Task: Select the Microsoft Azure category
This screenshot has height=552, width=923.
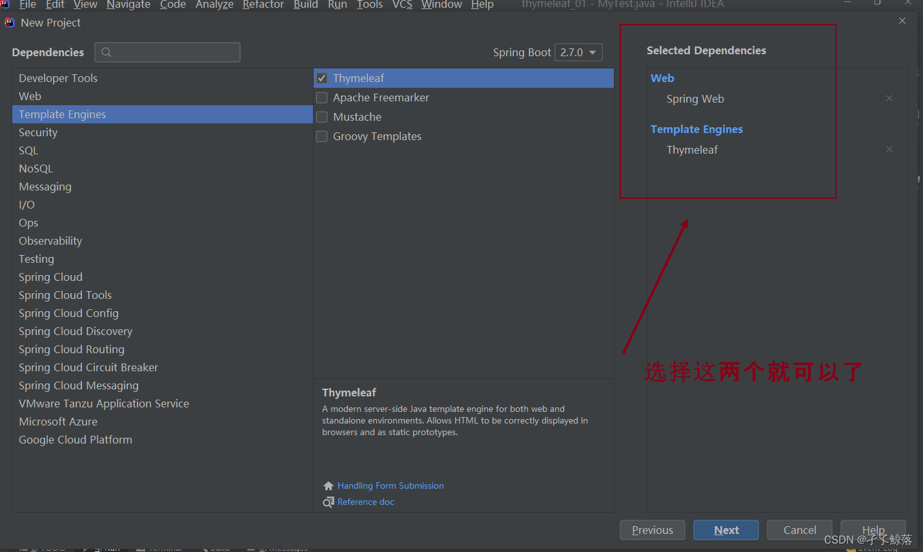Action: point(162,422)
